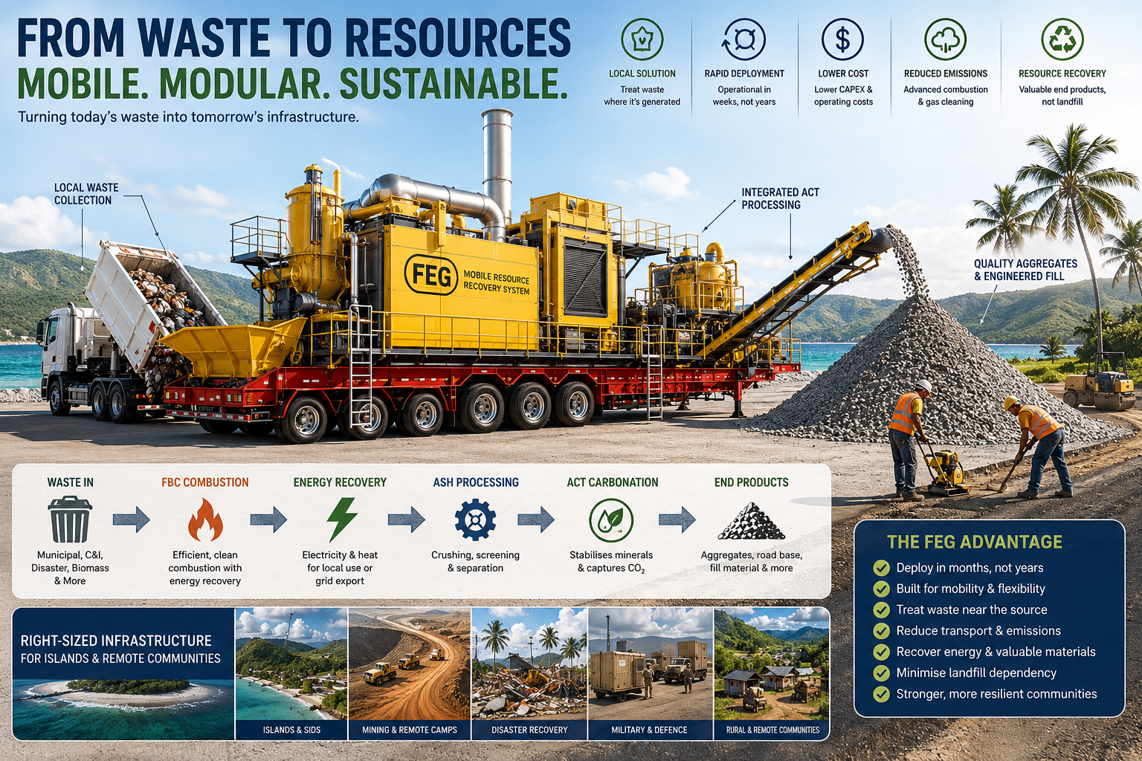Click arrow between Waste In and FBC Combustion
Image resolution: width=1142 pixels, height=761 pixels.
(132, 519)
